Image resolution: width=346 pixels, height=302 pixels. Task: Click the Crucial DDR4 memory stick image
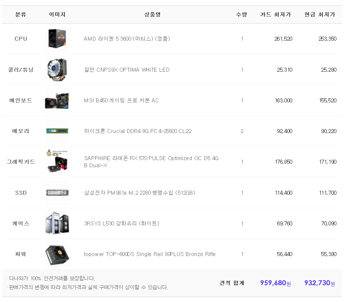tap(57, 131)
